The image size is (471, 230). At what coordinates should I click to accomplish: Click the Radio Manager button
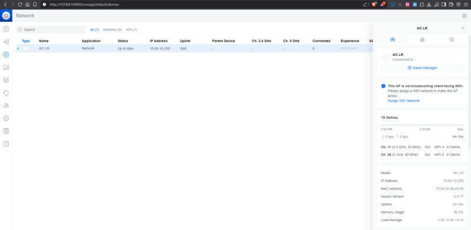point(422,68)
